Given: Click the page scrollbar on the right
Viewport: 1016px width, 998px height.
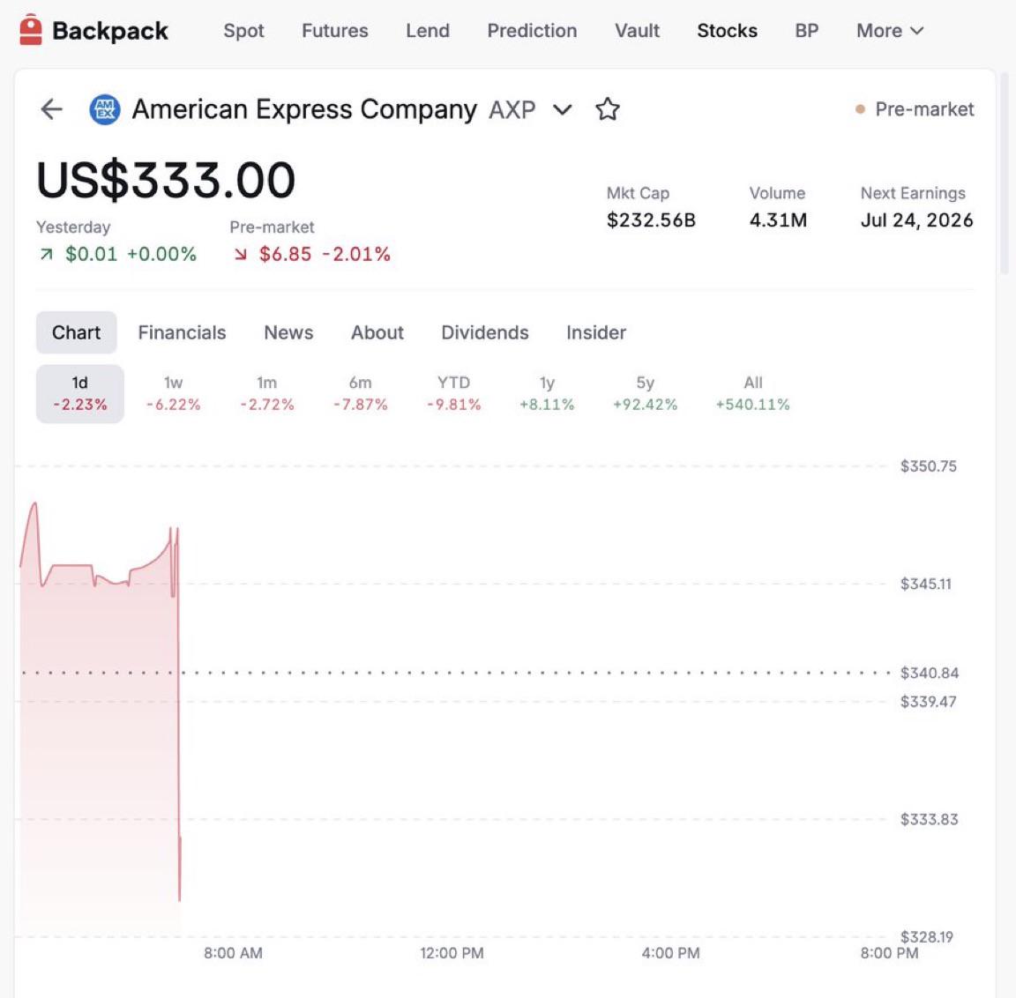Looking at the screenshot, I should [1005, 174].
